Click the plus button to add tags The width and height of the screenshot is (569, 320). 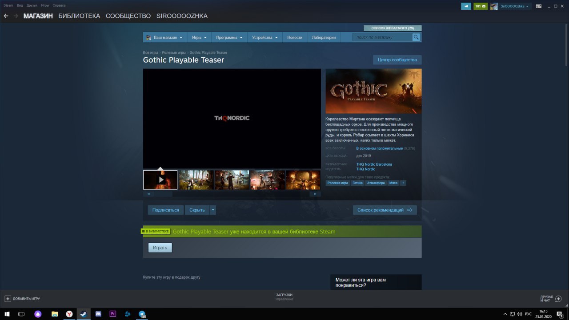point(403,183)
